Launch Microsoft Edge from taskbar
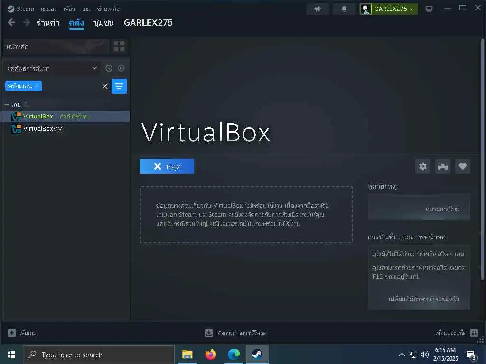Screen dimensions: 486x364 [x=234, y=355]
